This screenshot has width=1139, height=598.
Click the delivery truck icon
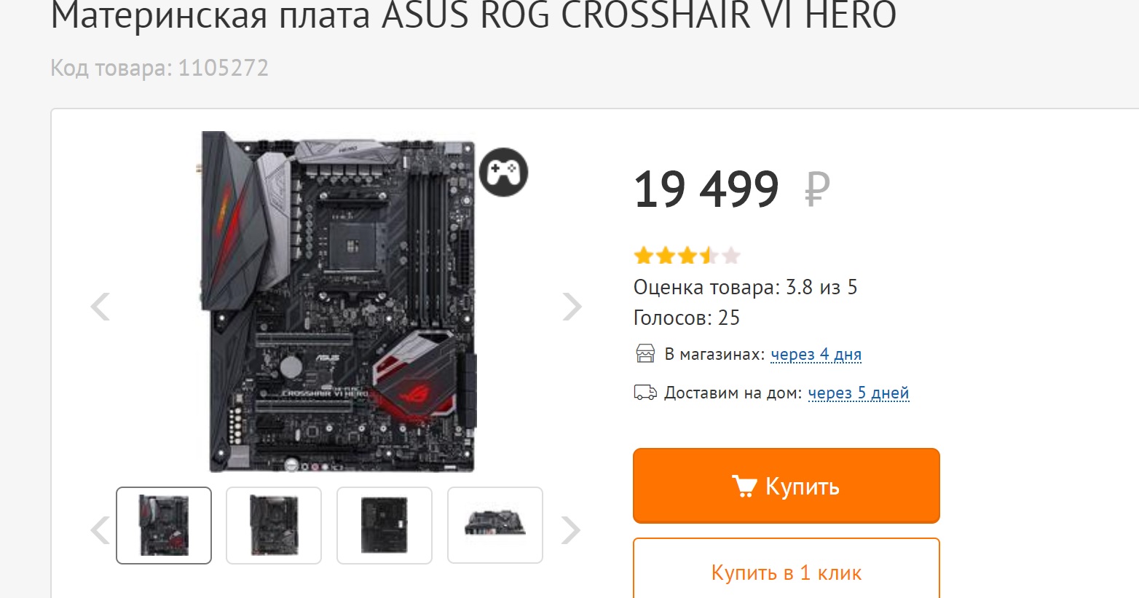(645, 393)
